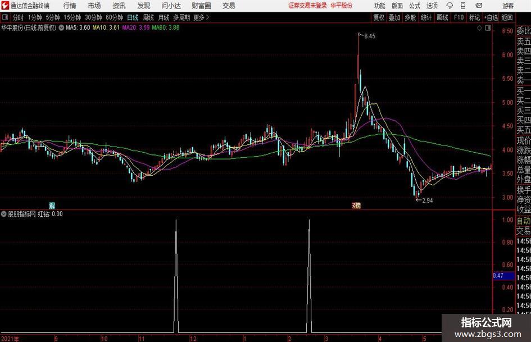531x342 pixels.
Task: Open the 市场 menu
Action: pos(94,6)
